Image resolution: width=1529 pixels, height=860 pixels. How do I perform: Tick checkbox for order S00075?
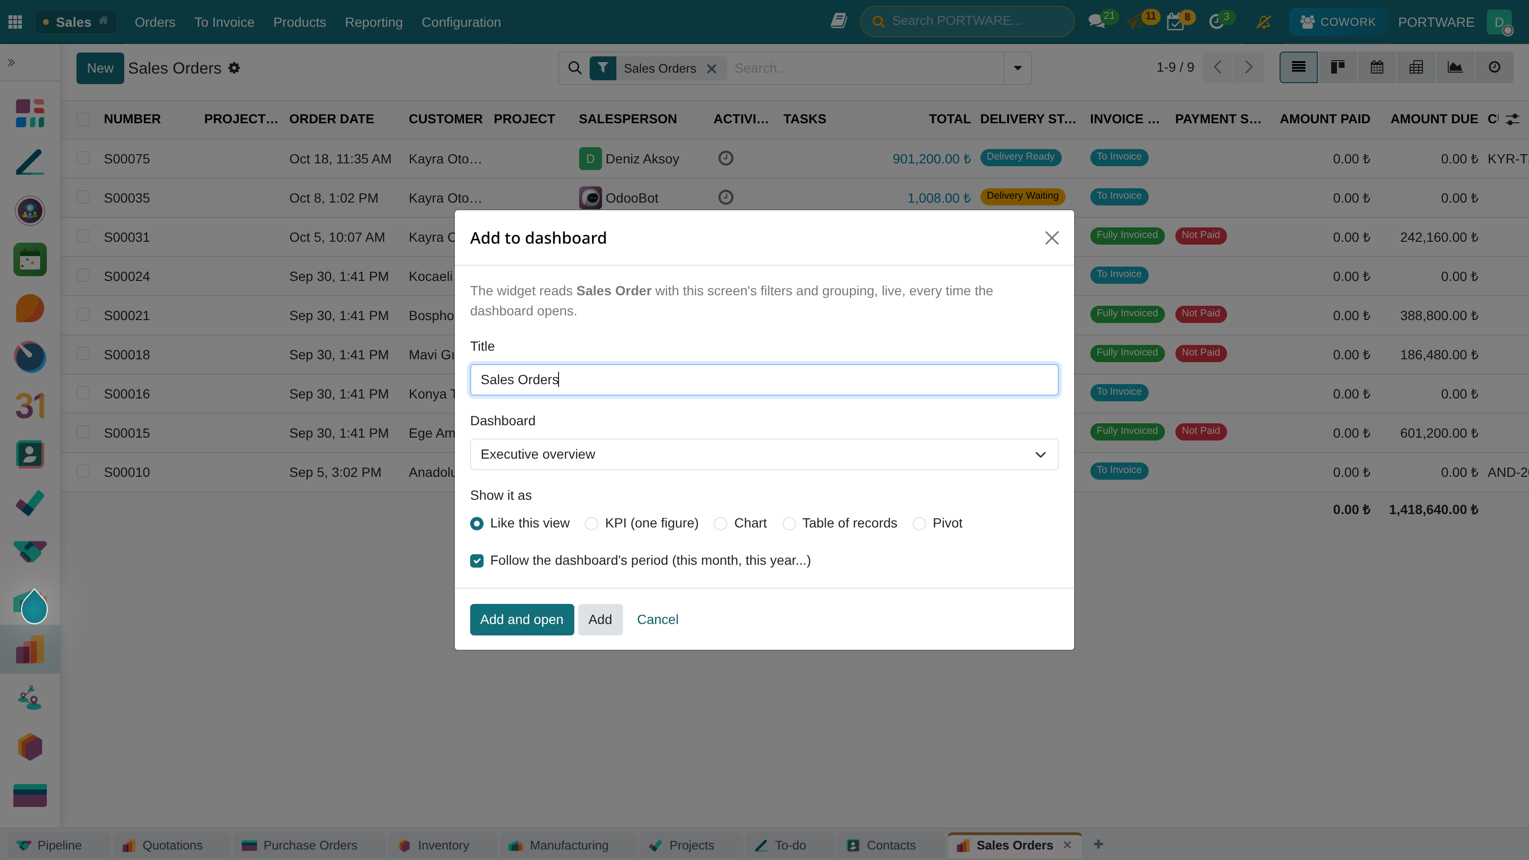point(83,158)
